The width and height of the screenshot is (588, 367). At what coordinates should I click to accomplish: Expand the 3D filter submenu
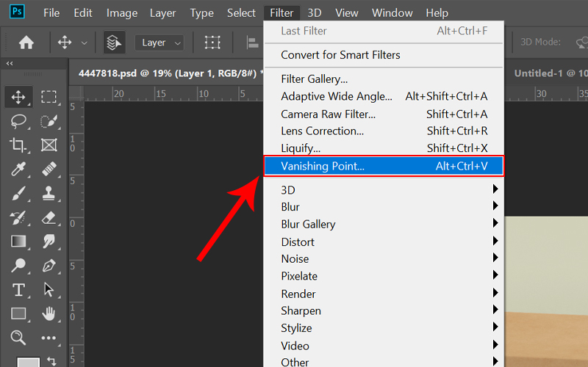[384, 190]
